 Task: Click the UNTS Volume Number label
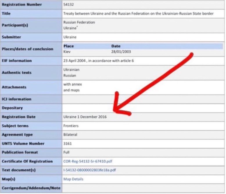pyautogui.click(x=23, y=143)
